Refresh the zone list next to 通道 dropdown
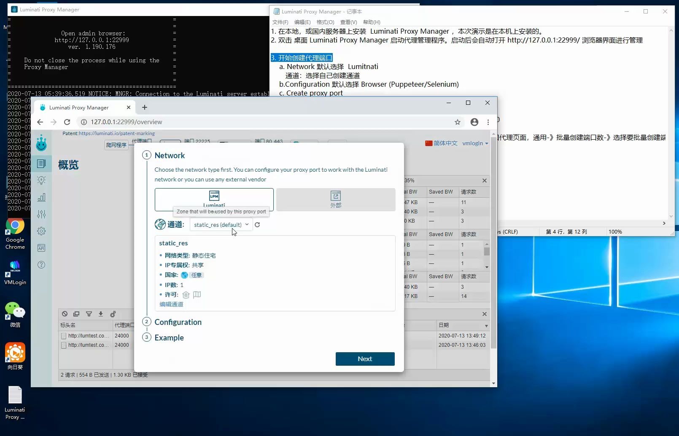Screen dimensions: 679x436 [x=257, y=225]
